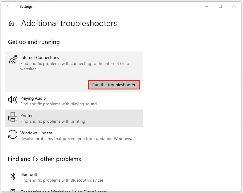
Task: Click 'Find and fix problems with playing sound'
Action: [59, 104]
